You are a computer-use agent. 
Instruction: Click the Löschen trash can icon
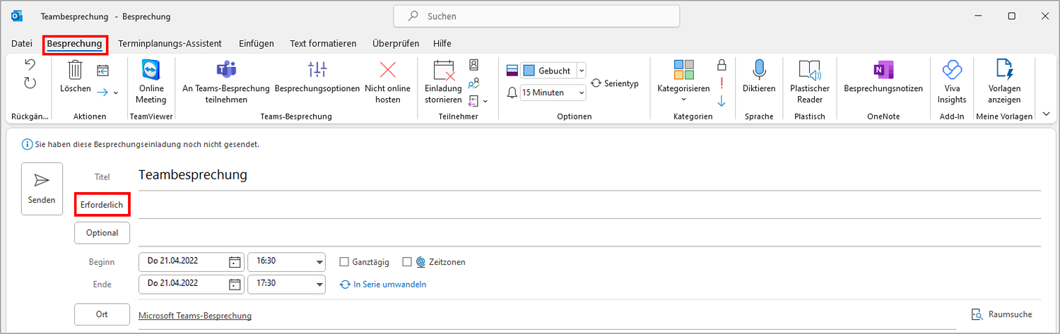[75, 71]
